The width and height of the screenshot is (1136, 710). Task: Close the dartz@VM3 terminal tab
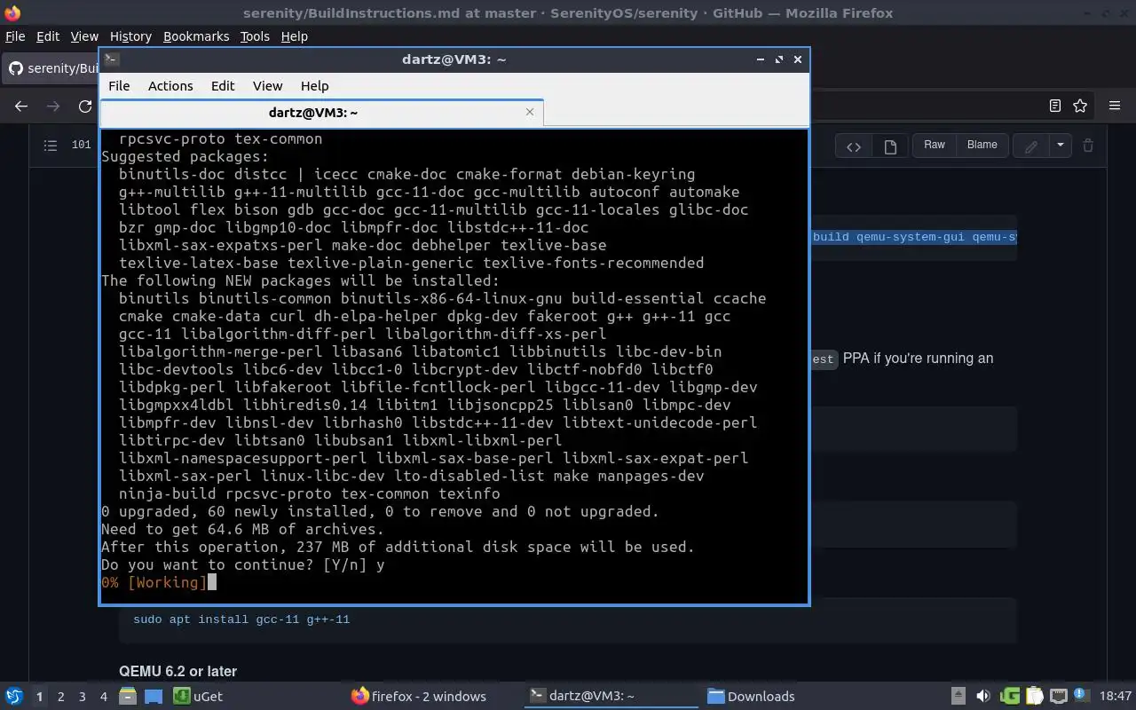(x=530, y=112)
